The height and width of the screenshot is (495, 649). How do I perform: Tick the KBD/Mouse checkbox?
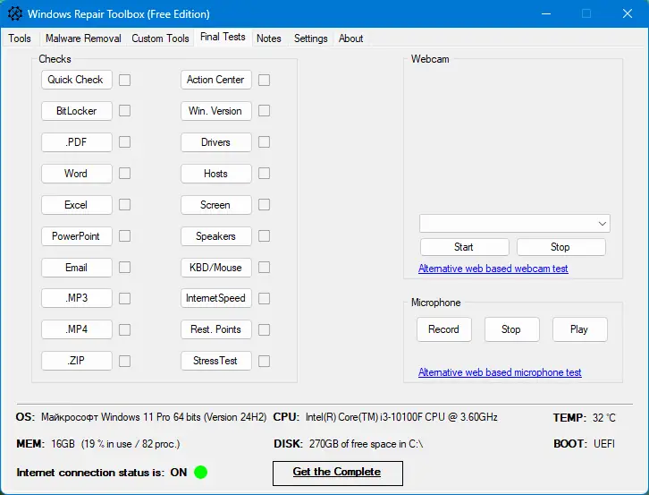(x=264, y=268)
